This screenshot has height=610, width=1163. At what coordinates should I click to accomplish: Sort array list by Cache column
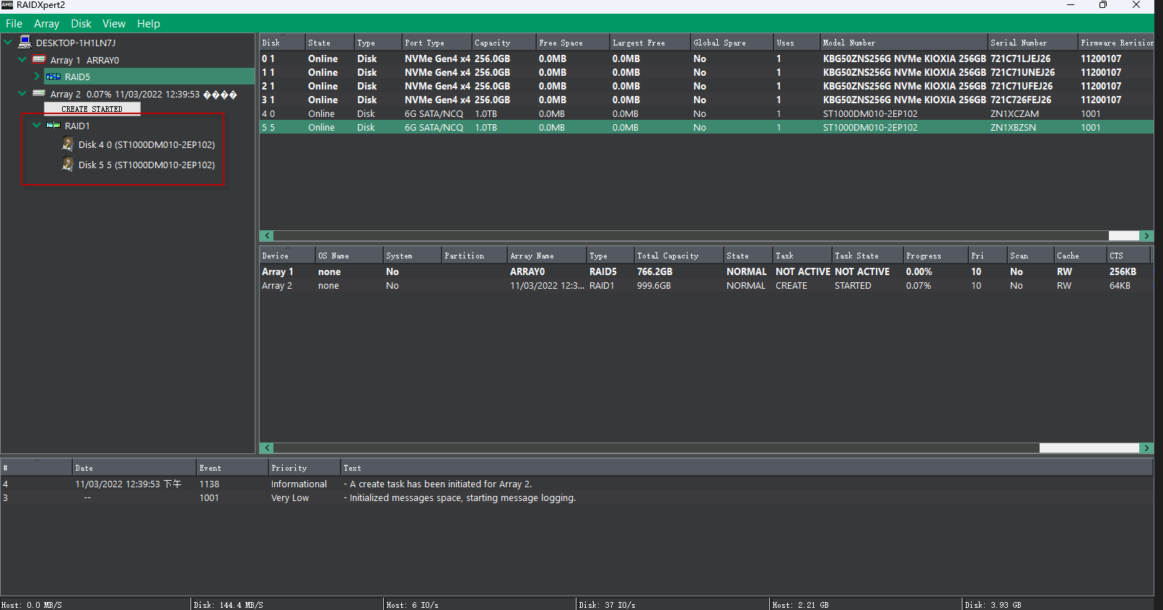1080,256
